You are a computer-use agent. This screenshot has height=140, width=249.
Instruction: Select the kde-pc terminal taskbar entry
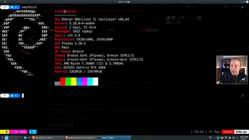tap(114, 138)
